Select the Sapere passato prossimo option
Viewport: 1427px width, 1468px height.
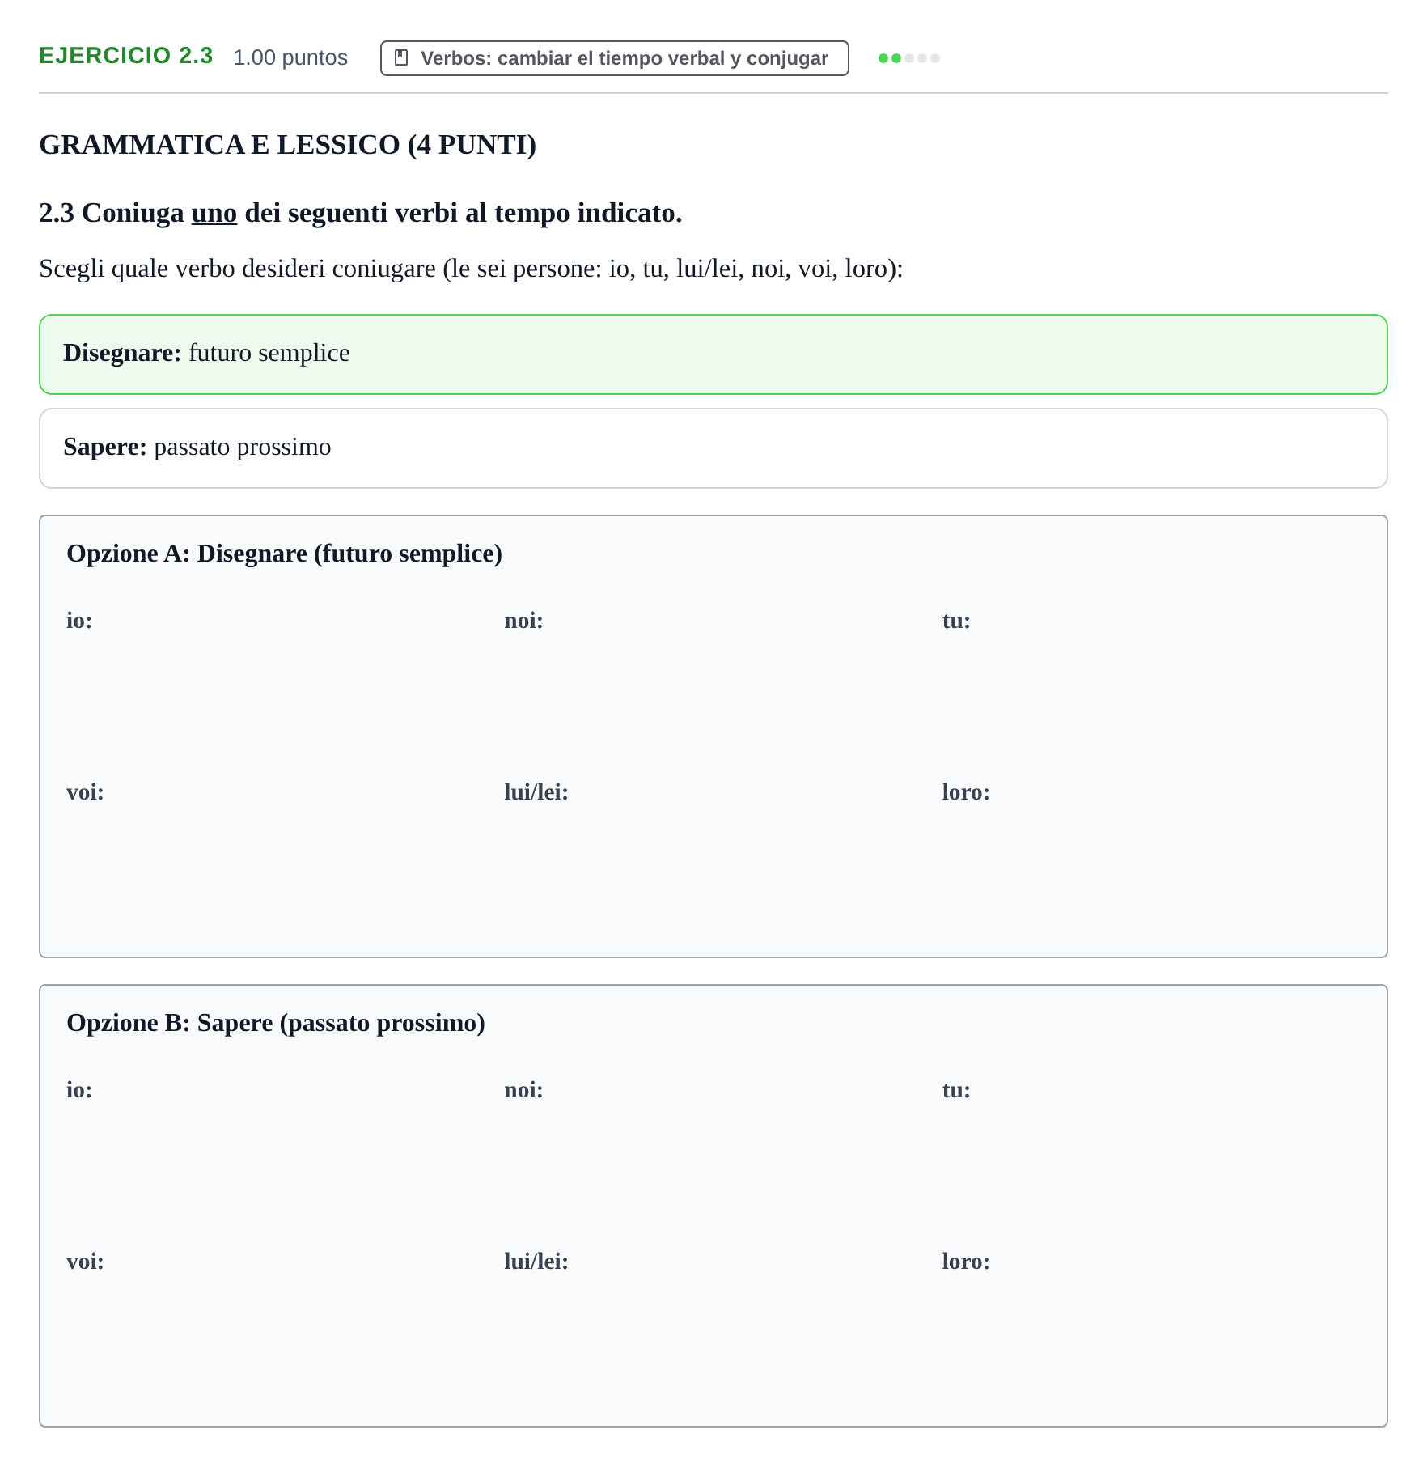pos(713,448)
